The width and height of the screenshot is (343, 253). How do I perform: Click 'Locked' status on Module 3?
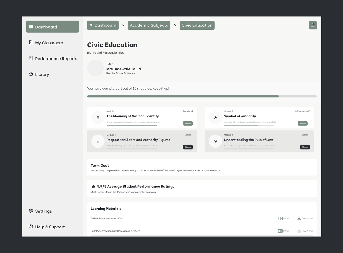[x=188, y=135]
